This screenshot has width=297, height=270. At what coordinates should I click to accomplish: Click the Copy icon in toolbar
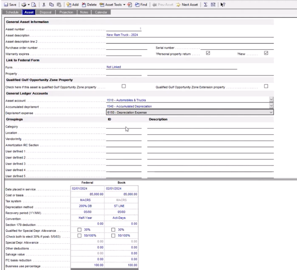(51, 4)
